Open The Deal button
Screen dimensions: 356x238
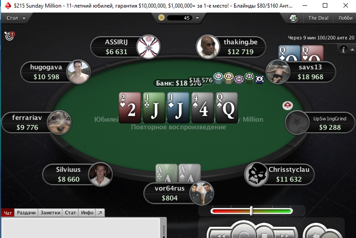point(318,18)
